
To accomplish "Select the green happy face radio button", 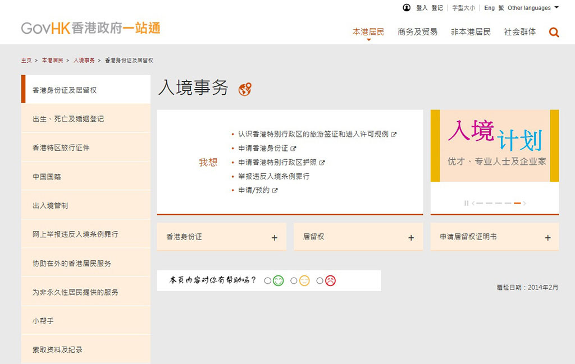I will (x=267, y=280).
